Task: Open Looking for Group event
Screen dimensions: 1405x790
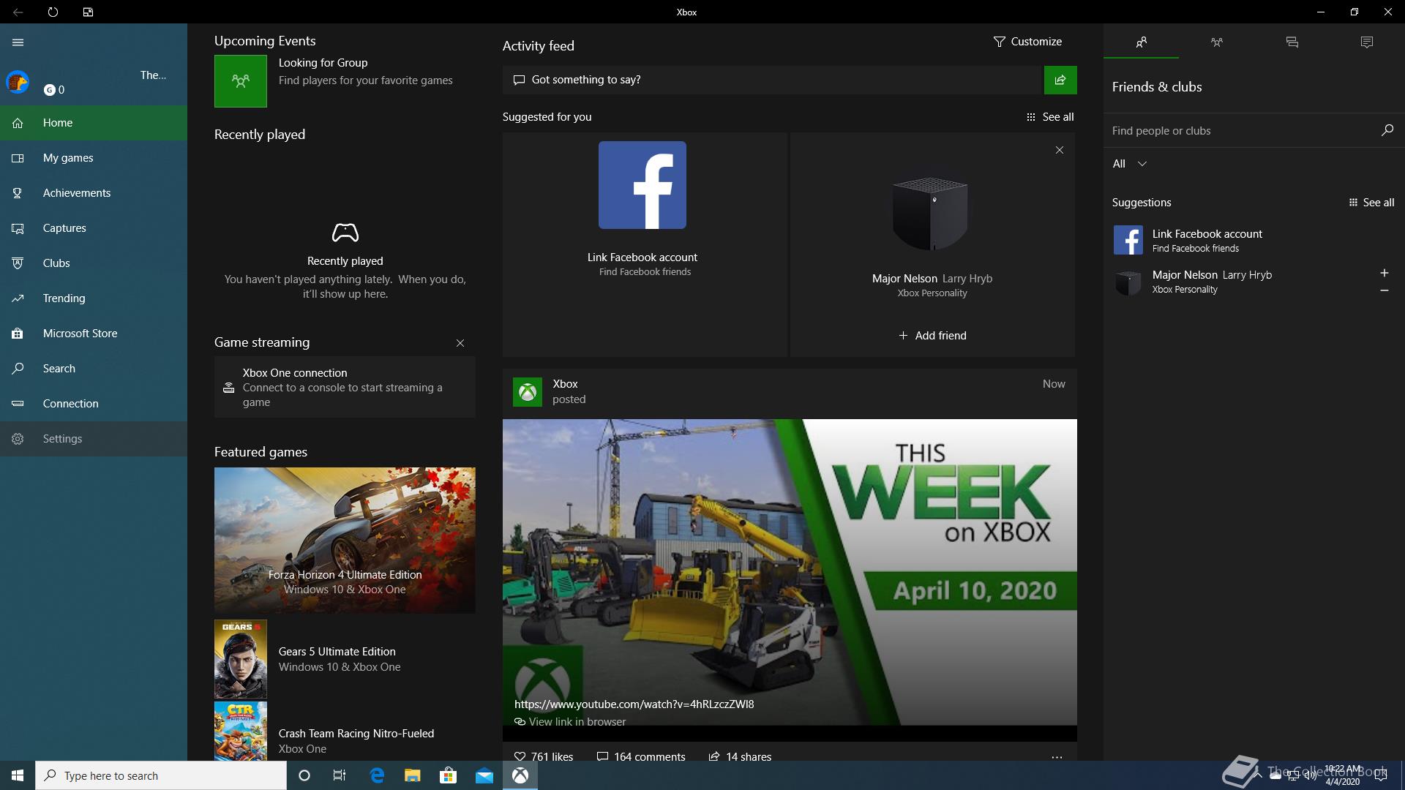Action: click(345, 81)
